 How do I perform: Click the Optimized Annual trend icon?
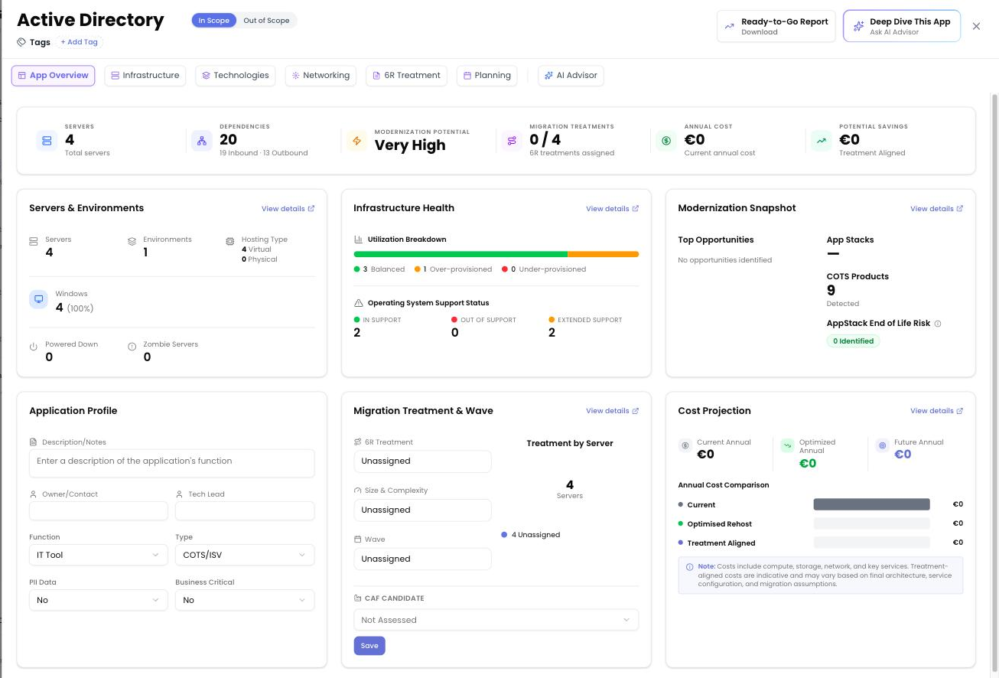pyautogui.click(x=787, y=445)
